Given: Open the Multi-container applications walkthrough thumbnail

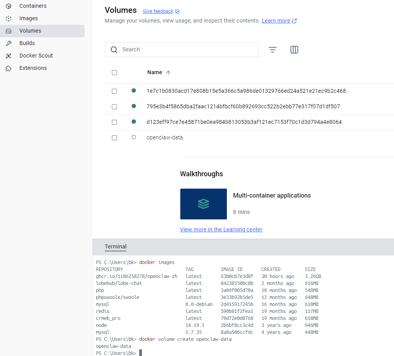Looking at the screenshot, I should click(204, 204).
